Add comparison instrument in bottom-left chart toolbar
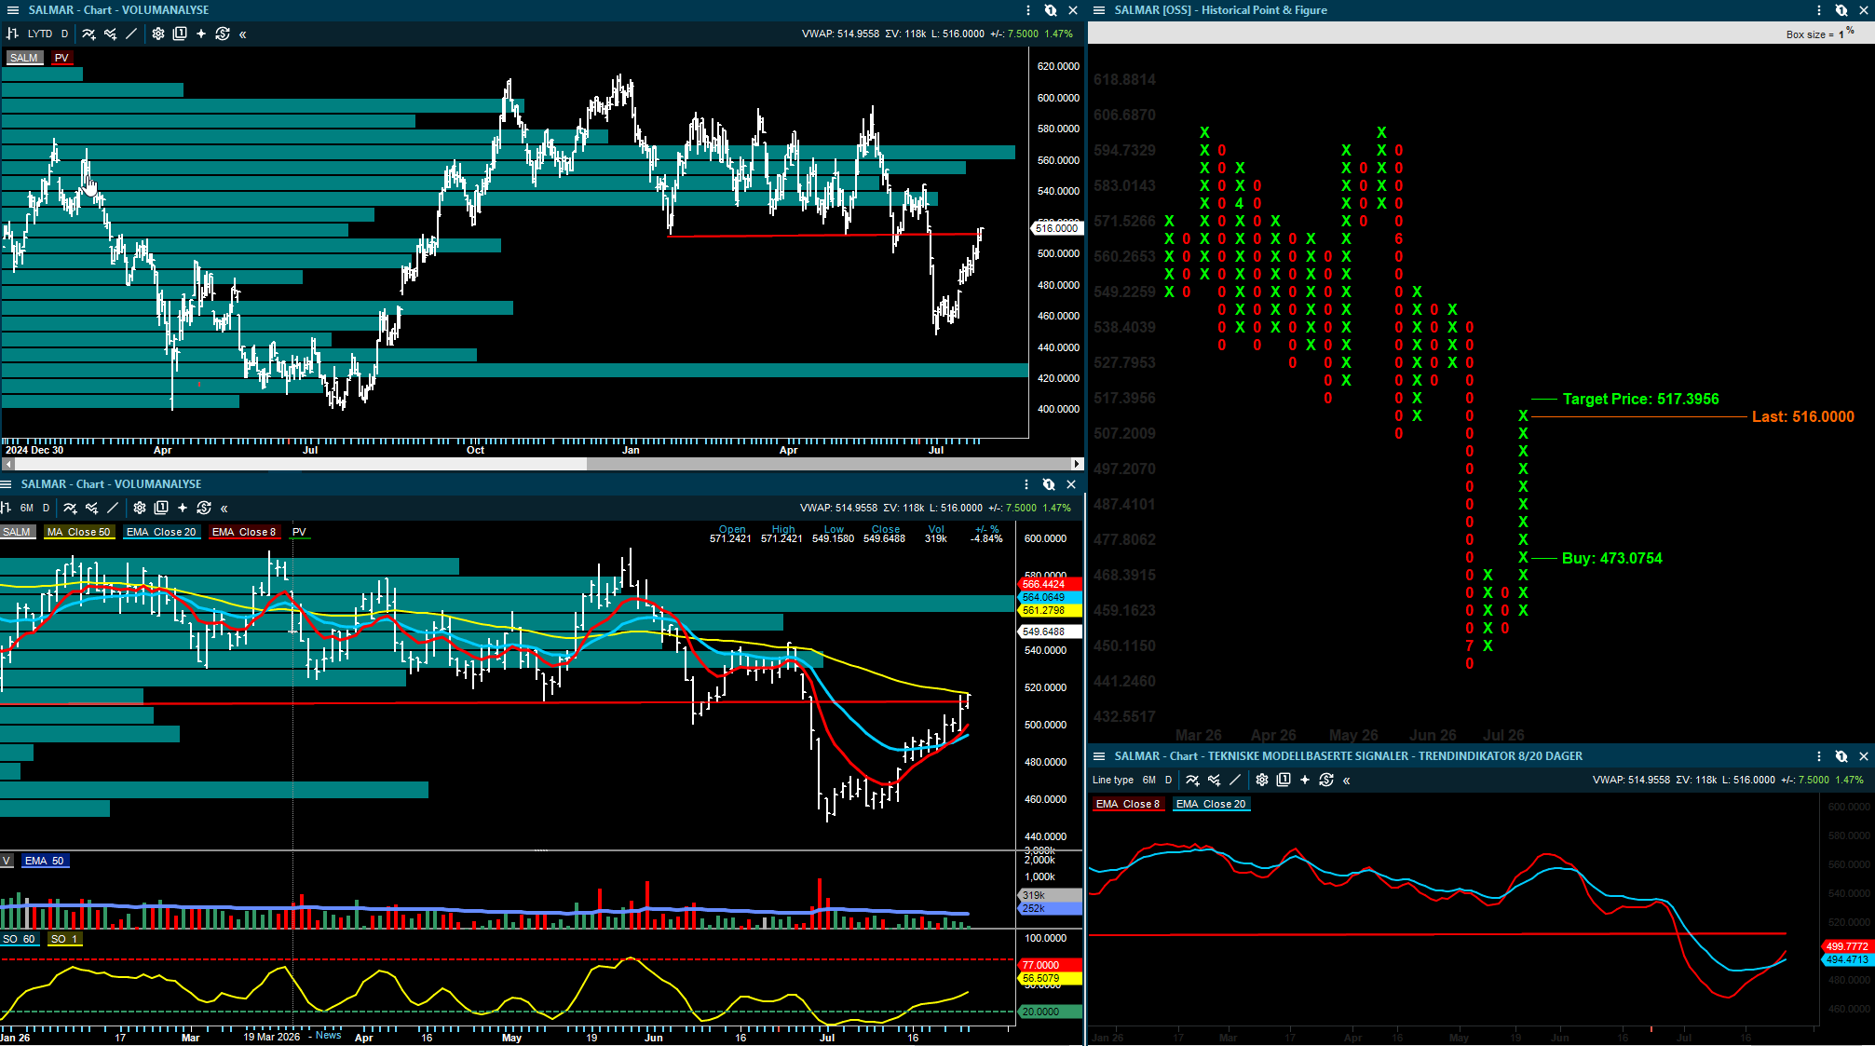Image resolution: width=1875 pixels, height=1046 pixels. [91, 508]
